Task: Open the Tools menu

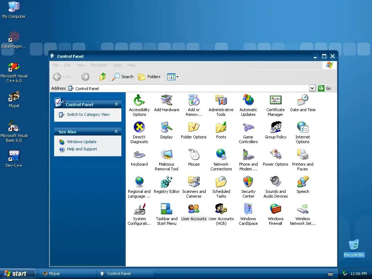Action: (117, 65)
